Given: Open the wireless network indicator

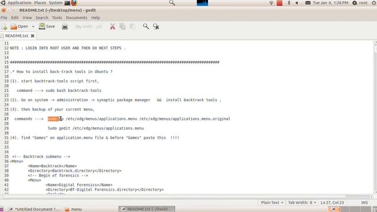Looking at the screenshot, I should (x=271, y=3).
